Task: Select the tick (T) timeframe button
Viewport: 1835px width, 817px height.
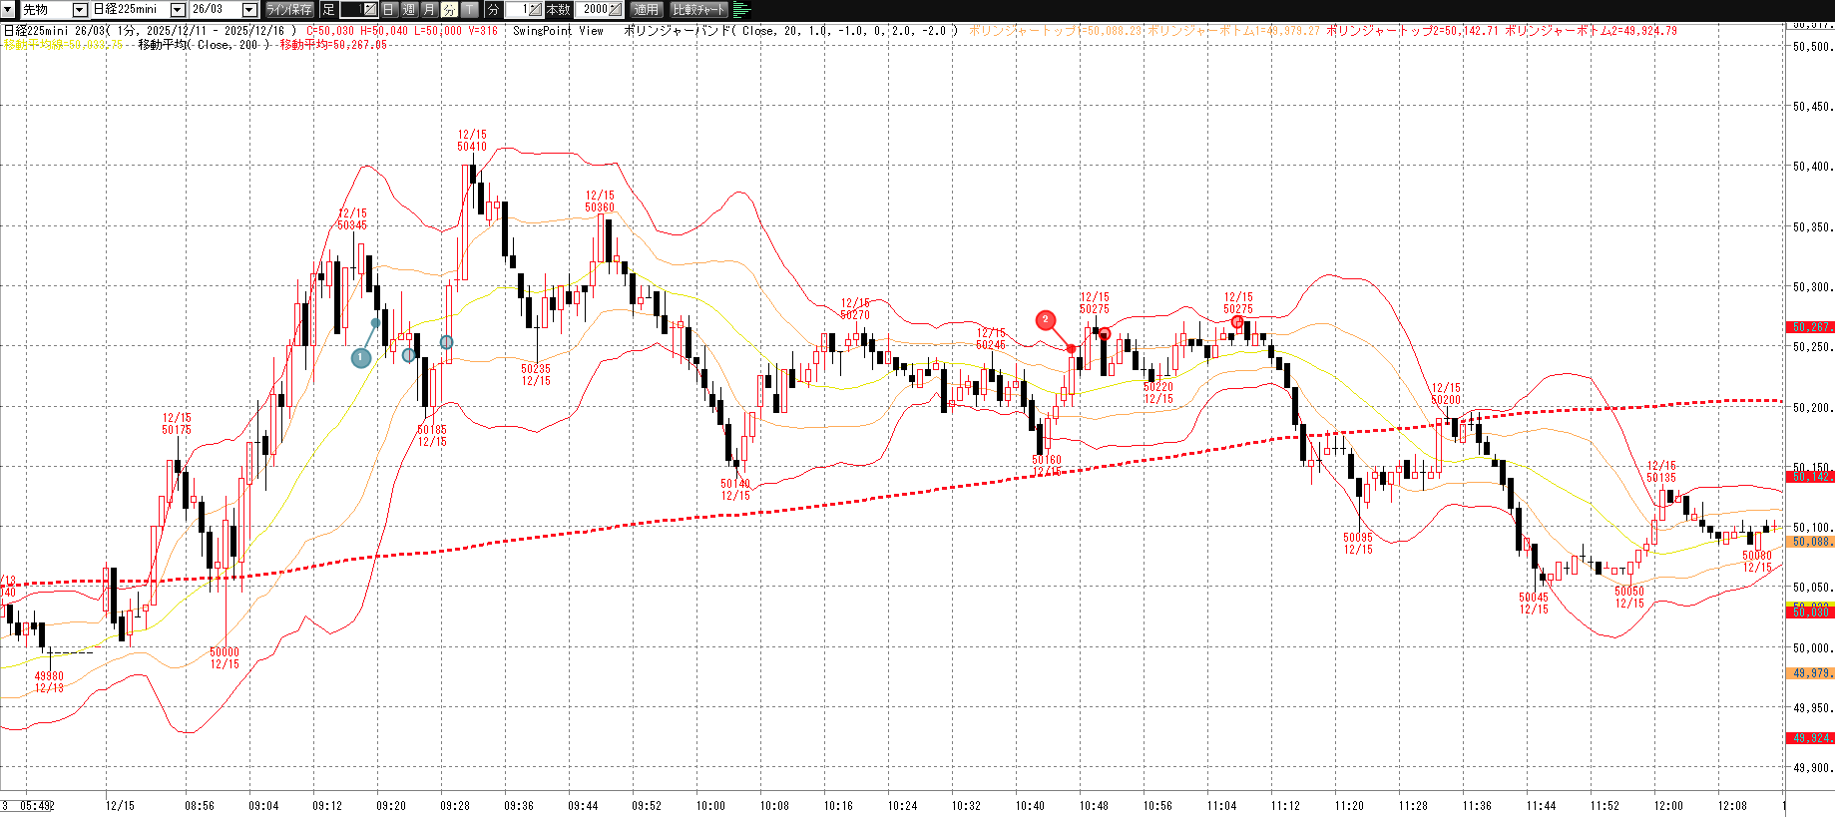Action: click(469, 9)
